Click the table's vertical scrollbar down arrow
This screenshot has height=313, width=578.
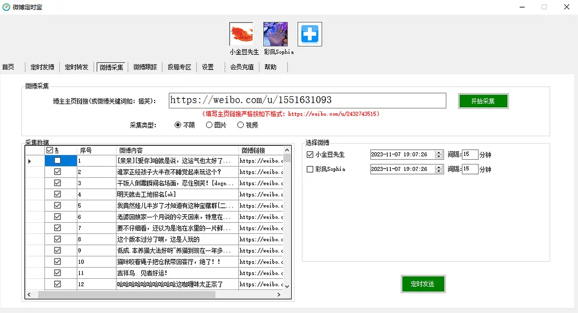(x=287, y=286)
